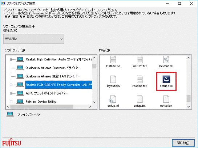Select the InstCtrl.txt file icon
This screenshot has width=198, height=148.
pyautogui.click(x=113, y=59)
